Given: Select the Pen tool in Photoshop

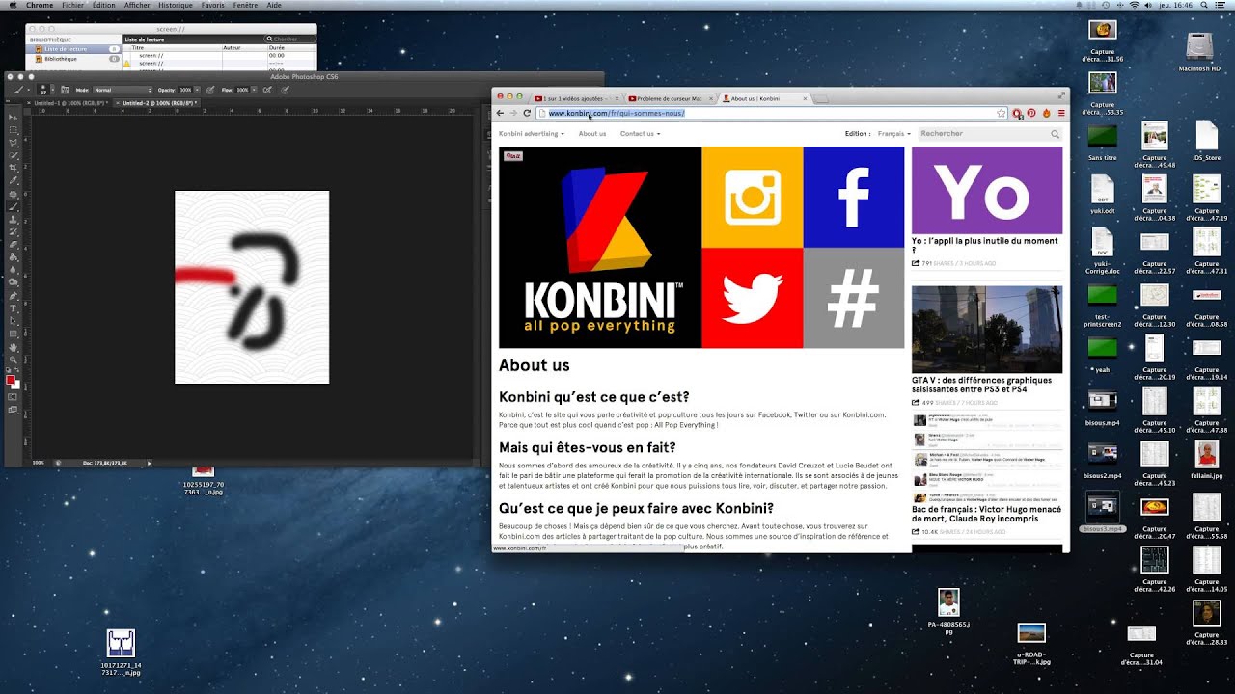Looking at the screenshot, I should (x=13, y=295).
